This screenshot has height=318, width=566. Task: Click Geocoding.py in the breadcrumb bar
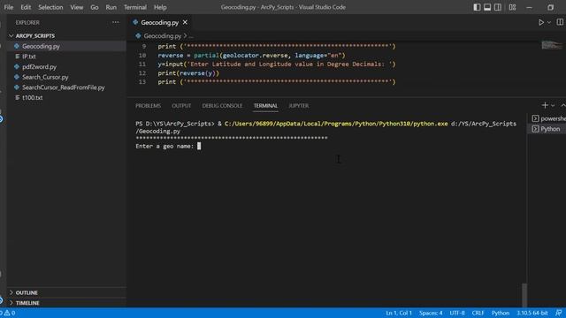162,35
